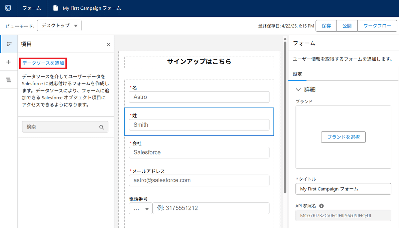Click the info icon beside API 参照名
The image size is (399, 228).
click(x=322, y=206)
